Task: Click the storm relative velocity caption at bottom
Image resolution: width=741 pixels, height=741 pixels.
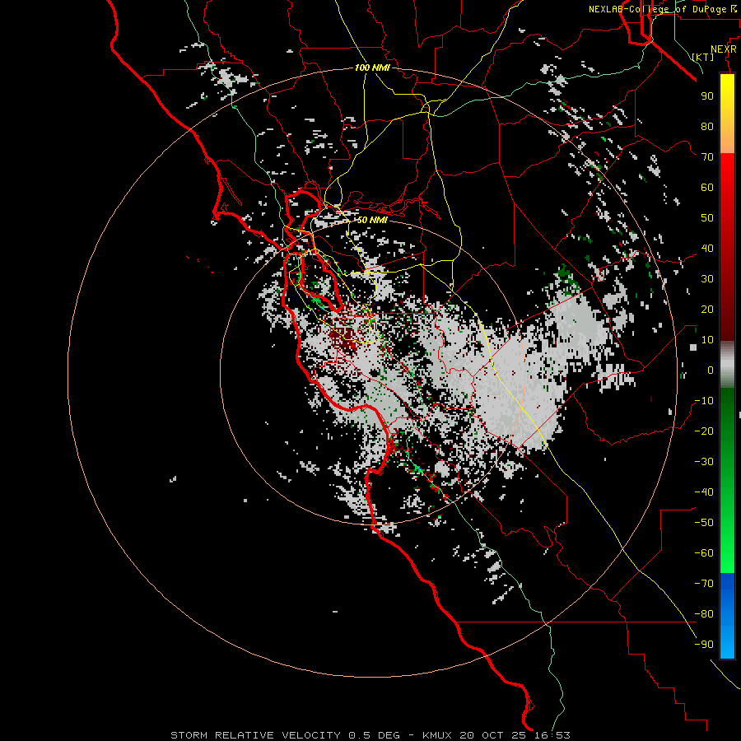Action: [x=370, y=735]
